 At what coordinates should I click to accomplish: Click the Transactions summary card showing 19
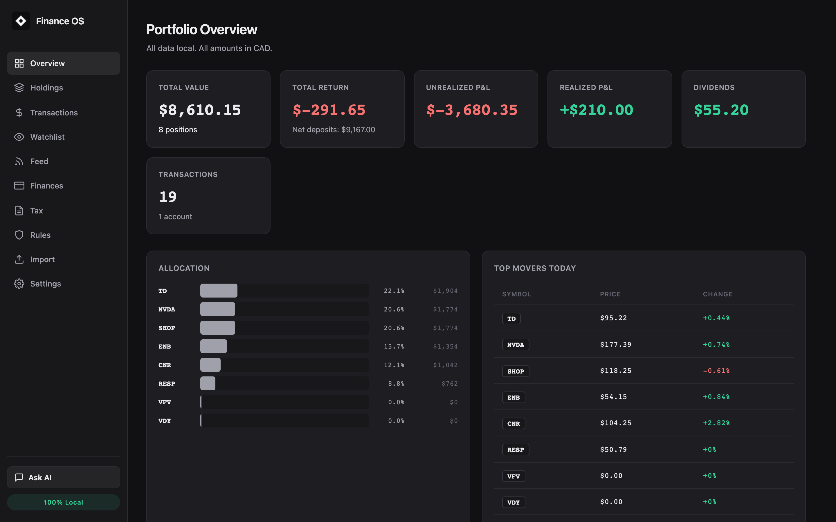[208, 195]
